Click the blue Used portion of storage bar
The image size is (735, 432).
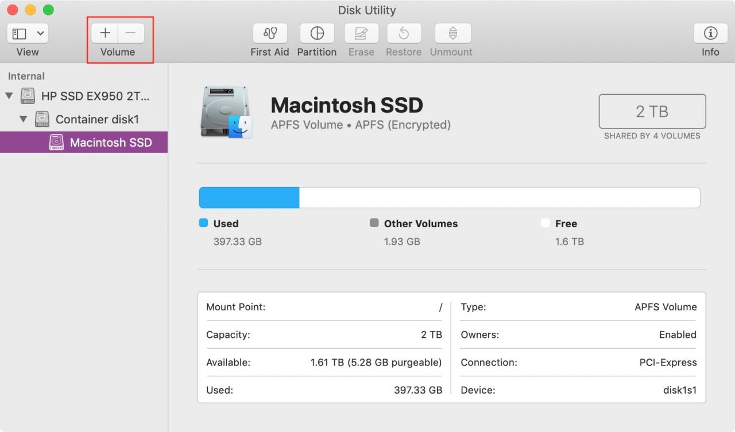coord(249,197)
